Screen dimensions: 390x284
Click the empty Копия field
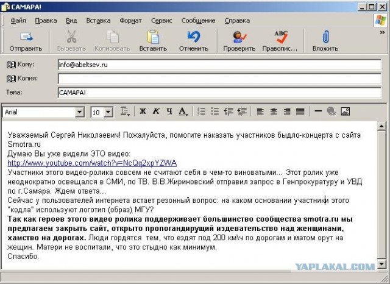coord(219,79)
